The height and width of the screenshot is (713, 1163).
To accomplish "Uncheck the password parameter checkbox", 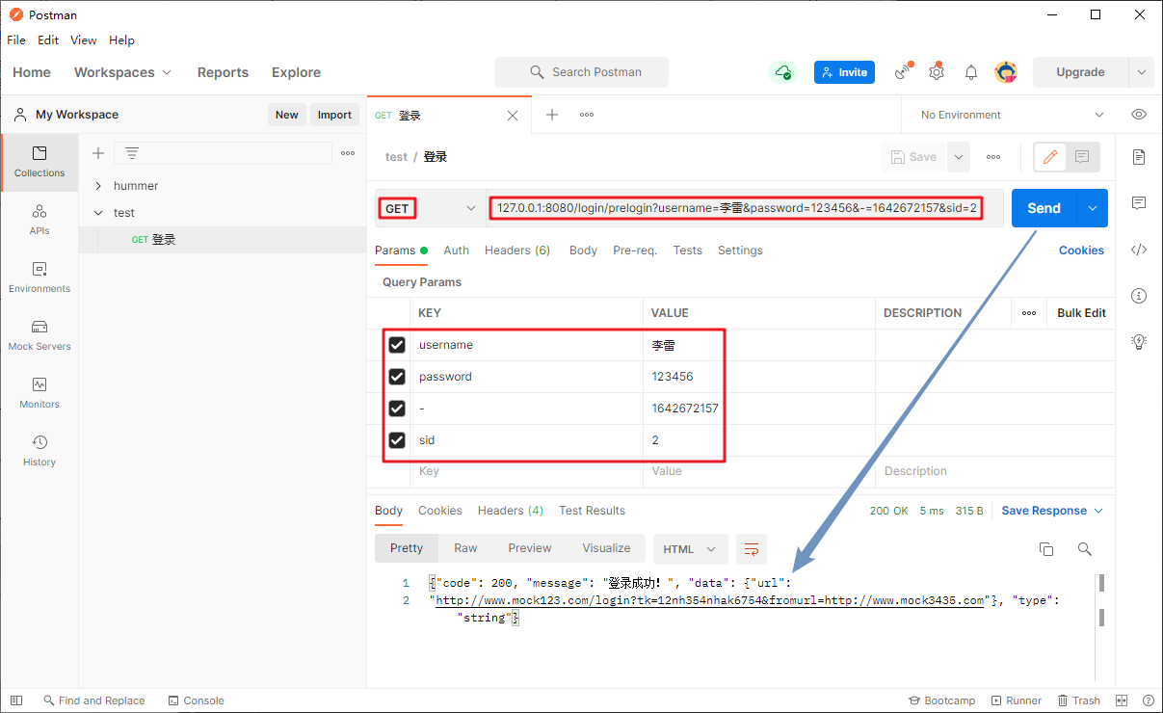I will pyautogui.click(x=396, y=377).
